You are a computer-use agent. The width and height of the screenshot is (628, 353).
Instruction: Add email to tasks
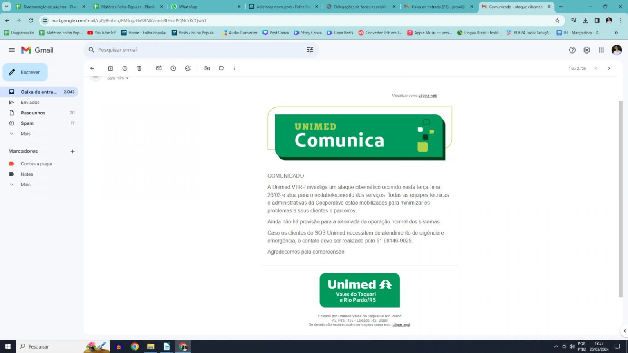click(x=188, y=68)
